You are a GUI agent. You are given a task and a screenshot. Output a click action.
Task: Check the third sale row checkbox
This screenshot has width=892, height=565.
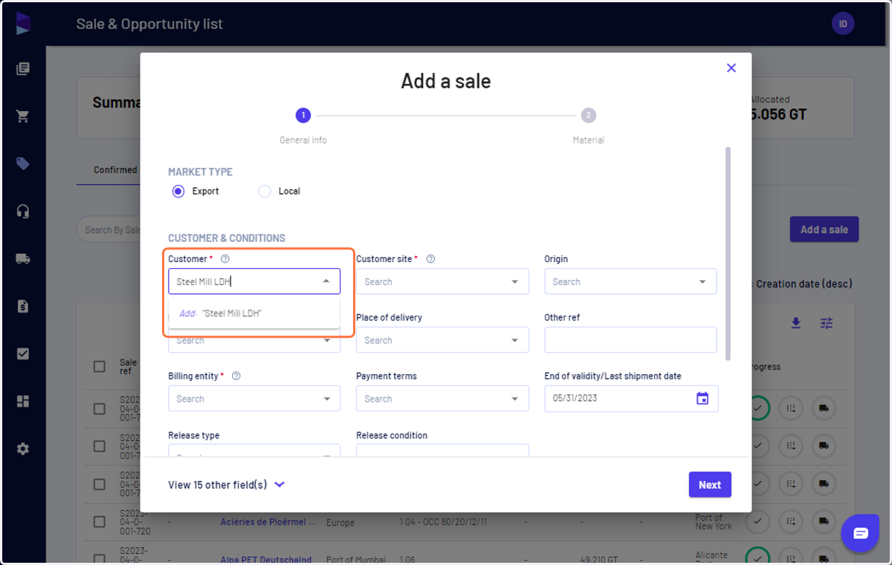point(100,484)
